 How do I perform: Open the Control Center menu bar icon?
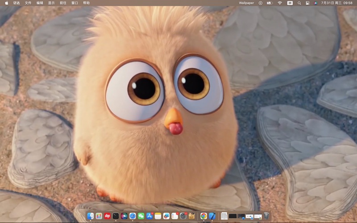coord(307,3)
